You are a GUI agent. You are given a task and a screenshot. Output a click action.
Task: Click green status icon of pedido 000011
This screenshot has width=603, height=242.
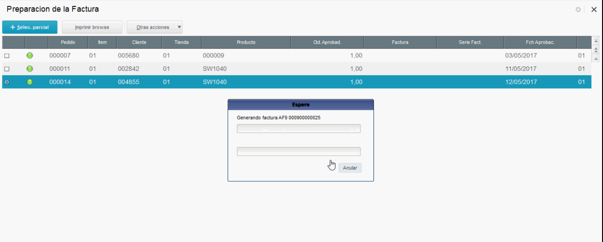(x=30, y=69)
